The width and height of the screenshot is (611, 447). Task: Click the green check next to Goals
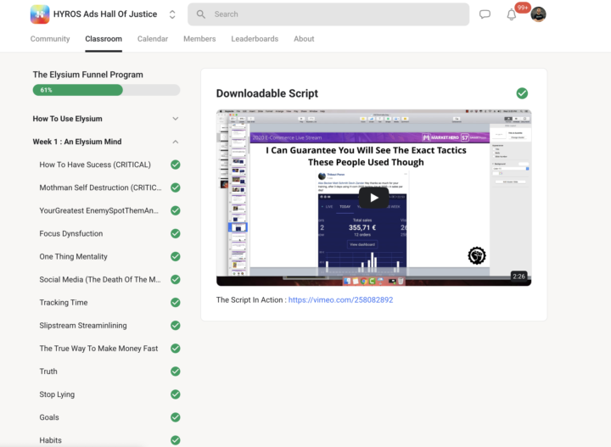coord(176,417)
